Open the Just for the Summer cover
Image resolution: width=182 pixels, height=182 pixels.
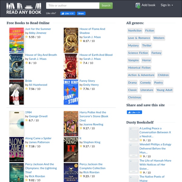(x=16, y=40)
